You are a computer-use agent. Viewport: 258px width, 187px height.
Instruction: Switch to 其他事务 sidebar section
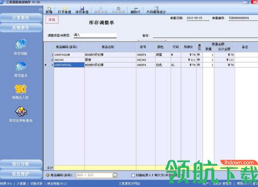coord(21,28)
